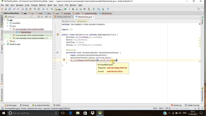
Task: Select MainActivity in the project tree
Action: (26, 32)
